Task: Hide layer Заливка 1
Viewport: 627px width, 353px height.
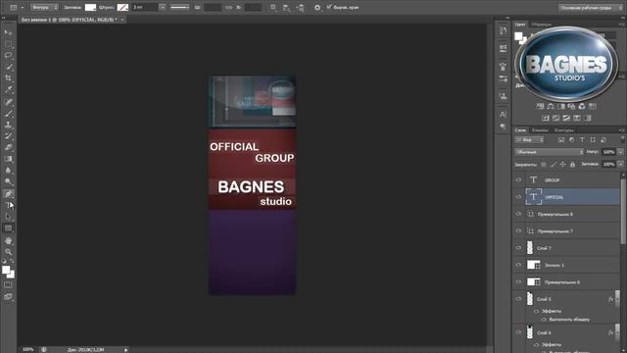Action: 518,265
